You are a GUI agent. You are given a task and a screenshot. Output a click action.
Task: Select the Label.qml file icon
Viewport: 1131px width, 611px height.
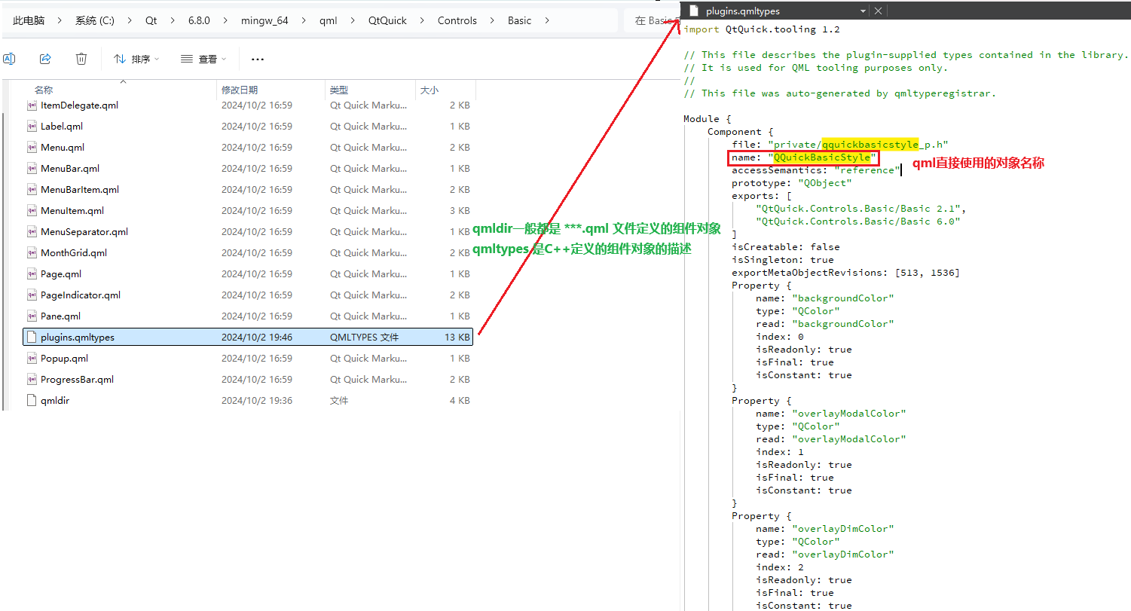pyautogui.click(x=32, y=126)
